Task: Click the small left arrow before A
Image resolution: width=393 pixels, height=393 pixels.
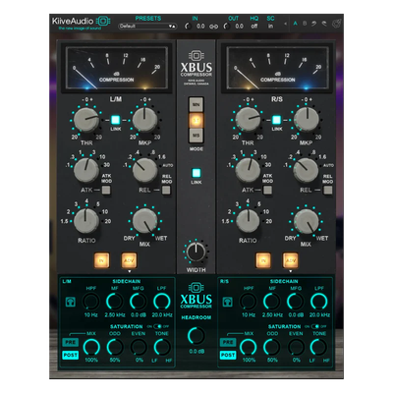Action: (x=286, y=24)
